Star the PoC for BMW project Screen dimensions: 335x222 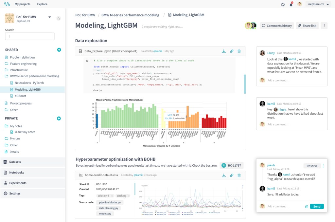[x=59, y=18]
